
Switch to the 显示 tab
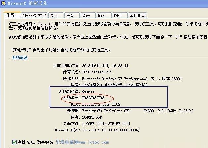pyautogui.click(x=56, y=15)
